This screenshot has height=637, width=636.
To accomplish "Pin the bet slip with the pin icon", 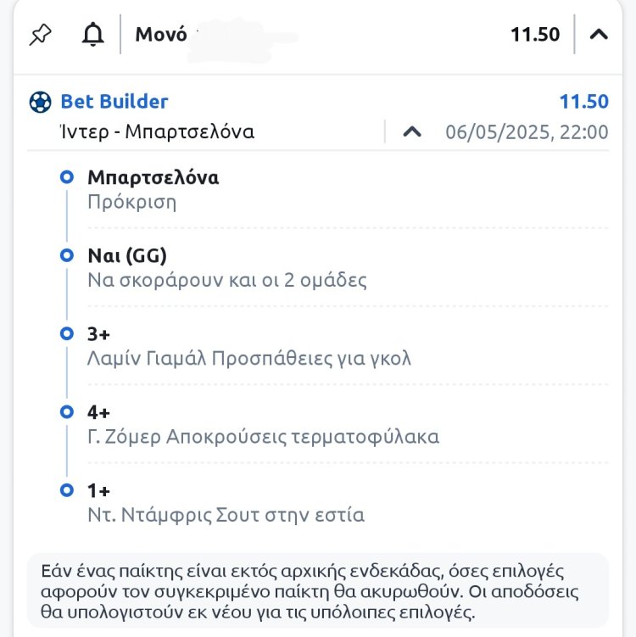I will coord(40,35).
